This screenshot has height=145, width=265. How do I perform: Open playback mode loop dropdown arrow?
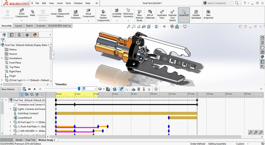click(x=104, y=89)
